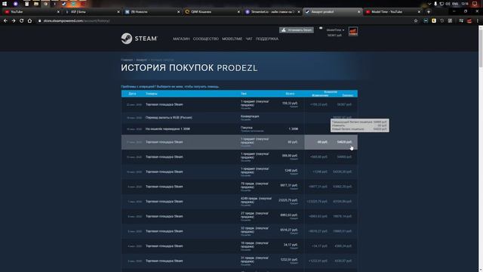Screen dimensions: 483x272
Task: Open the МАГАЗИН menu
Action: (181, 39)
